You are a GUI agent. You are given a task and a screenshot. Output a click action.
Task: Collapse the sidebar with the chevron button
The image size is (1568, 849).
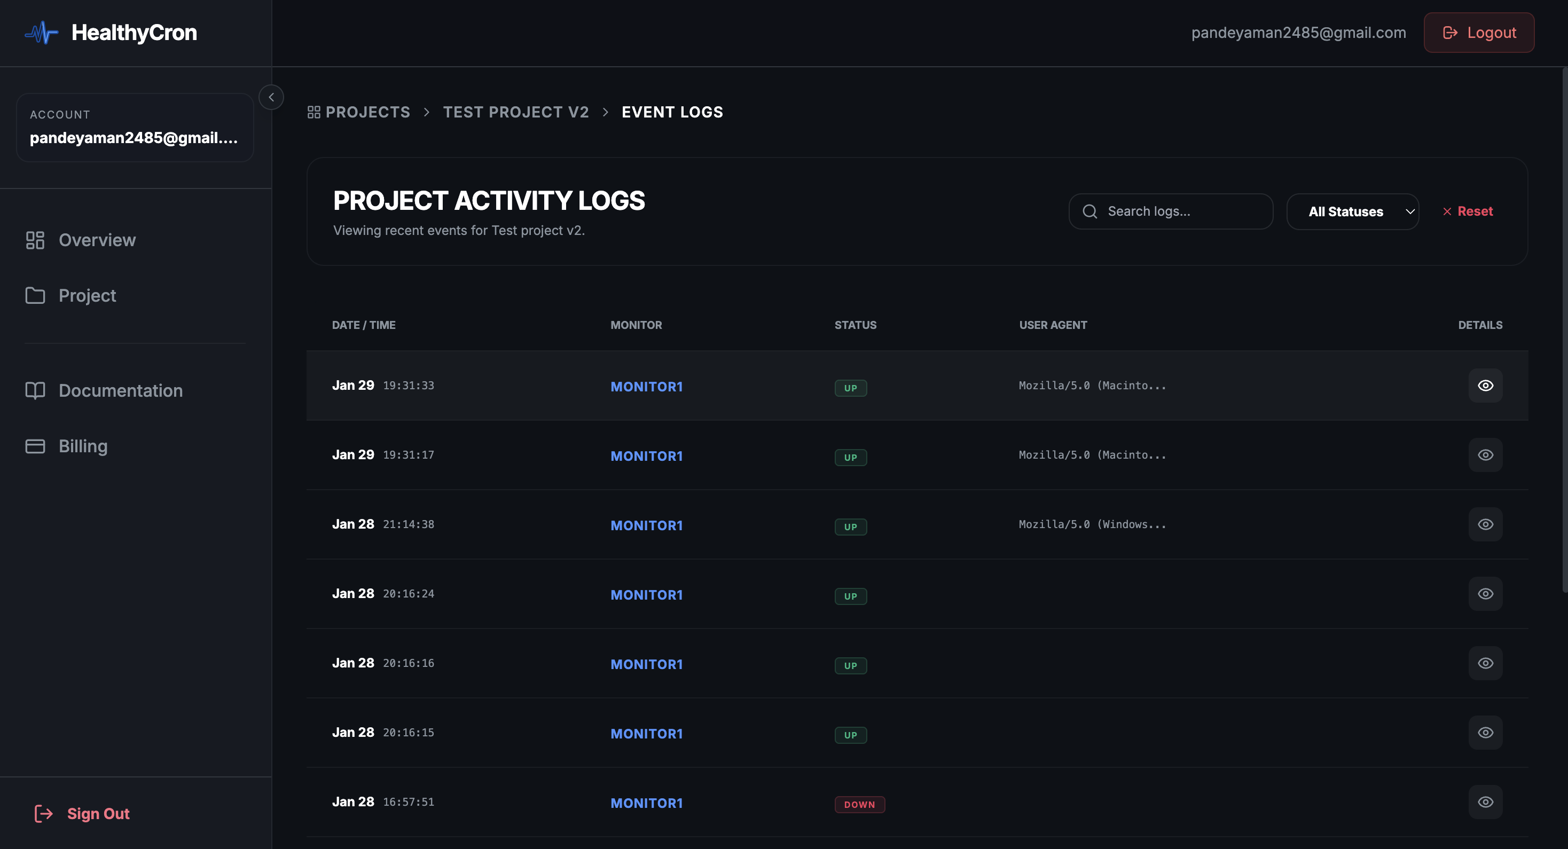[271, 97]
